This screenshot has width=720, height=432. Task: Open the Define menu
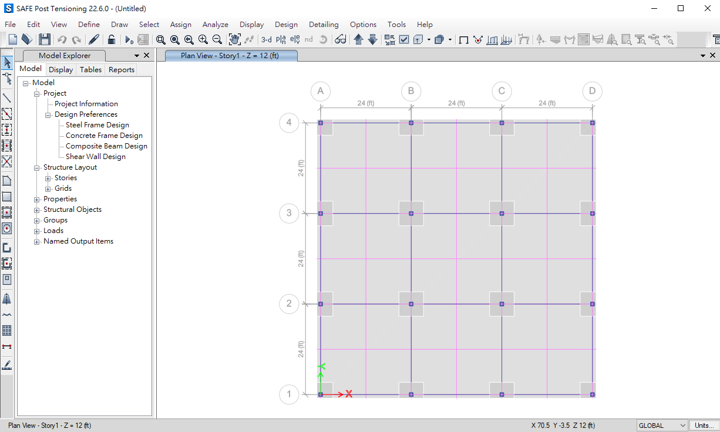coord(89,25)
